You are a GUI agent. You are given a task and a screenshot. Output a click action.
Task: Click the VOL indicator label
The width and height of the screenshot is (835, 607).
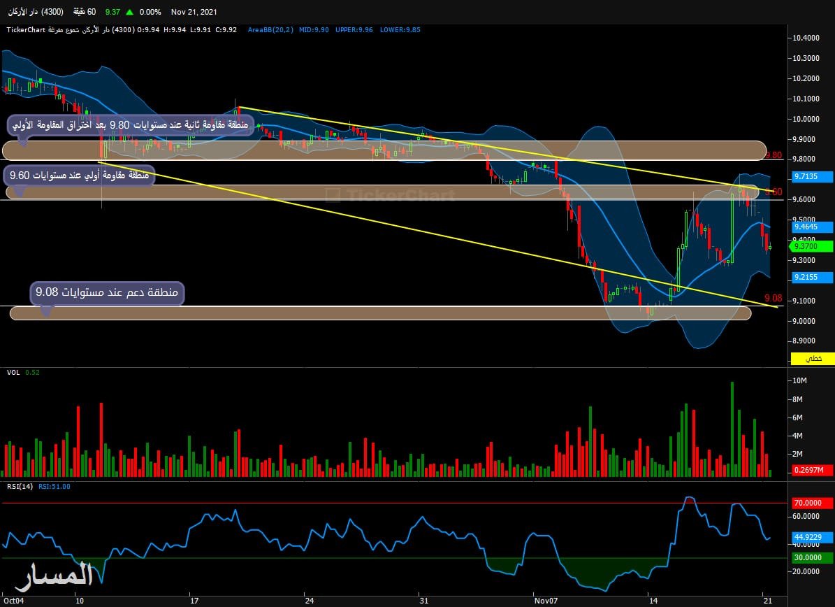(13, 373)
